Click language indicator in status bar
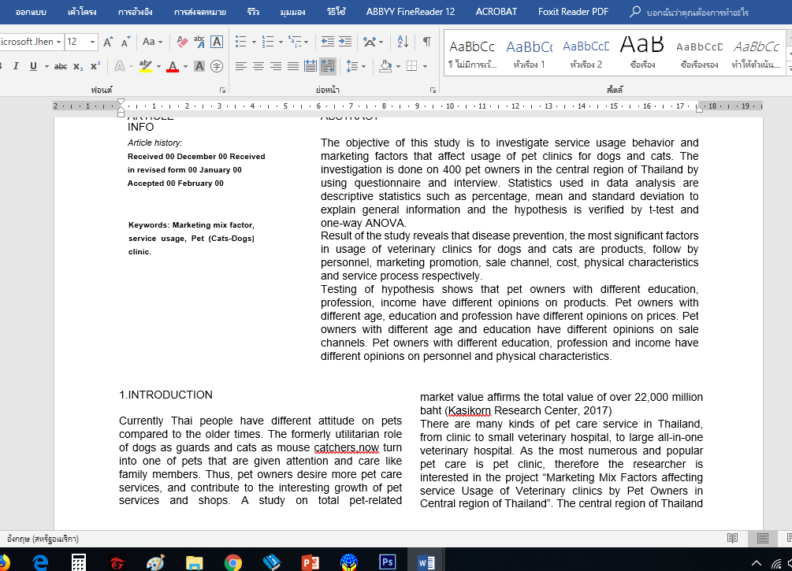Image resolution: width=792 pixels, height=571 pixels. coord(43,539)
